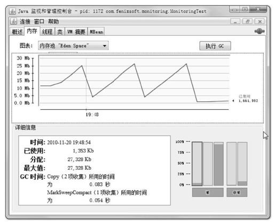Click the 详细信息 section heading
This screenshot has height=224, width=275.
pyautogui.click(x=26, y=127)
